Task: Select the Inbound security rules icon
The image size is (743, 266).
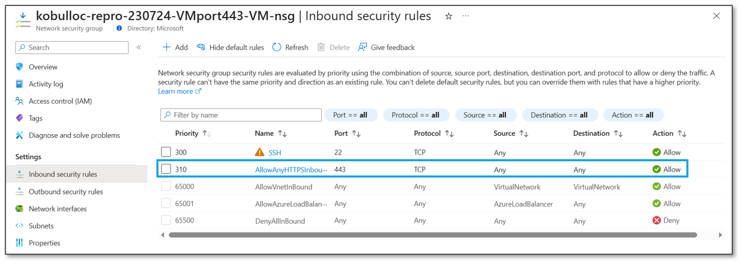Action: pyautogui.click(x=20, y=174)
